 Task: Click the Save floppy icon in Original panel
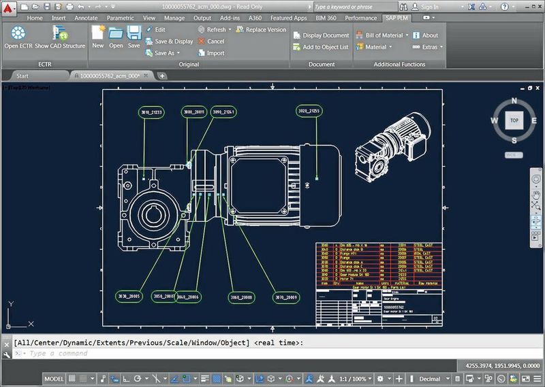[134, 33]
